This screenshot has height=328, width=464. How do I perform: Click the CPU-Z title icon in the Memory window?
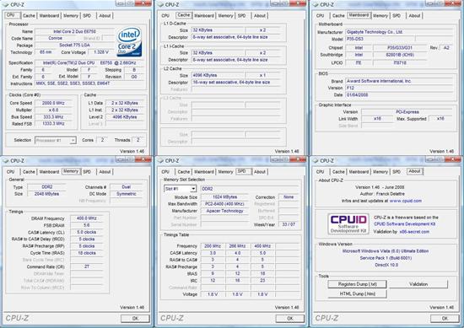pyautogui.click(x=6, y=160)
